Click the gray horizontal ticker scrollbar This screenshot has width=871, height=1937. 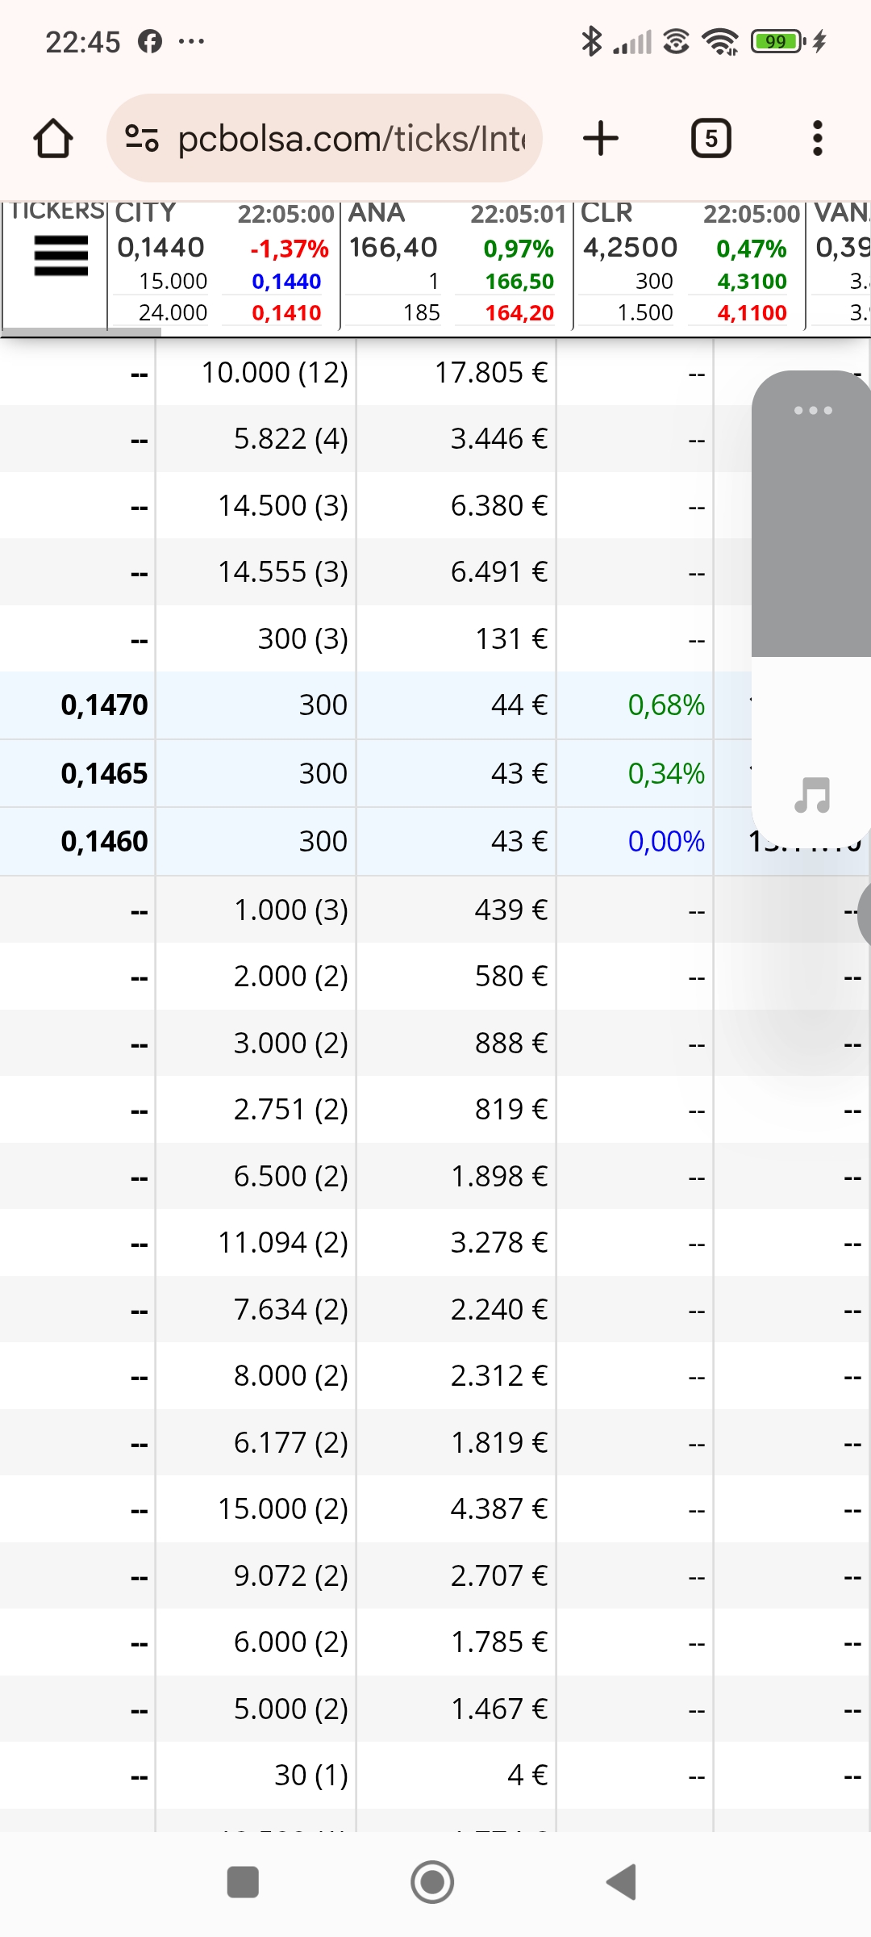(81, 332)
